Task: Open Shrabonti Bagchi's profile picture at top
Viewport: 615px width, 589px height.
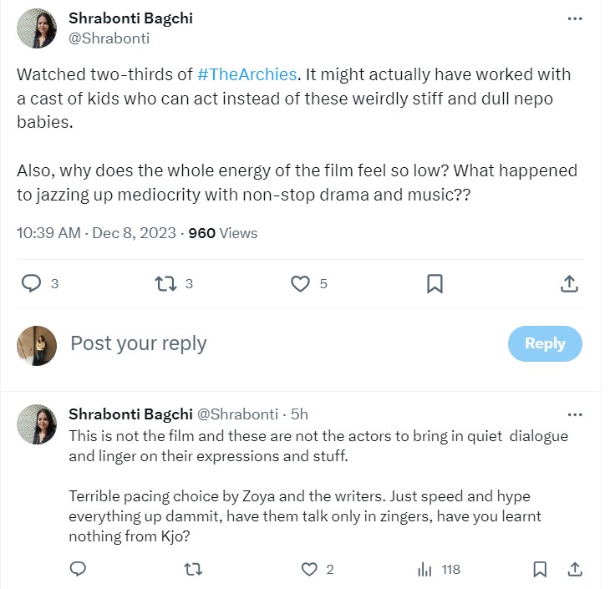Action: [x=37, y=28]
